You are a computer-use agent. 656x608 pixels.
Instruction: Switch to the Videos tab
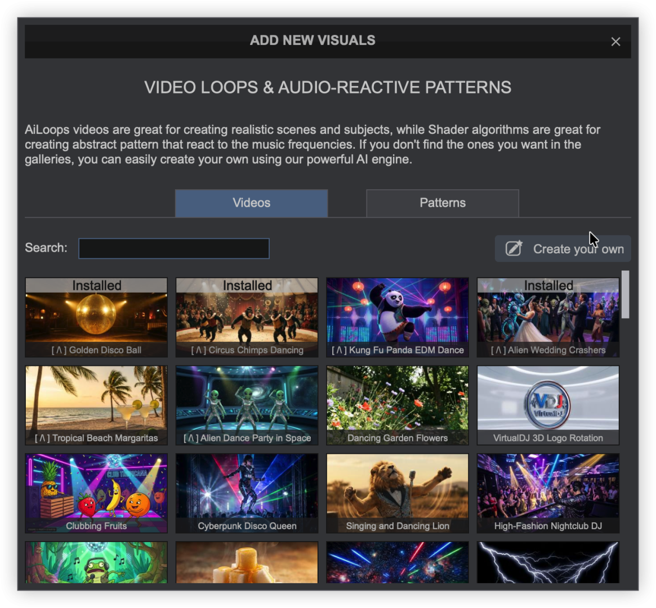pyautogui.click(x=251, y=203)
